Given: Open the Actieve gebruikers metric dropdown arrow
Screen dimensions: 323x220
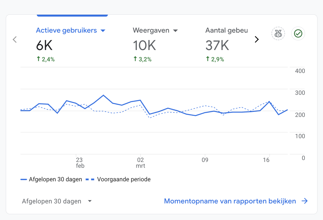Looking at the screenshot, I should tap(103, 31).
